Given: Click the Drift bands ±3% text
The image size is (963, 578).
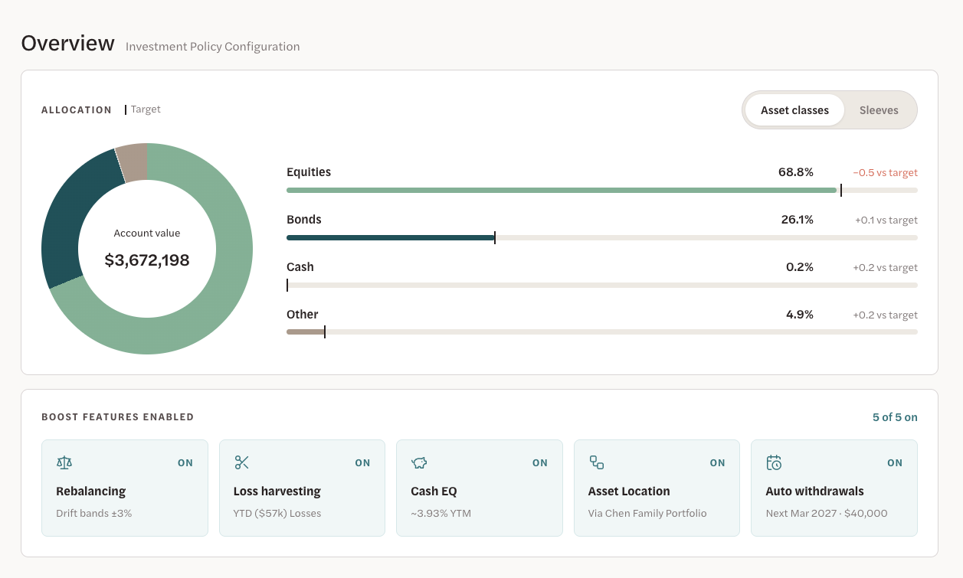Looking at the screenshot, I should (94, 514).
